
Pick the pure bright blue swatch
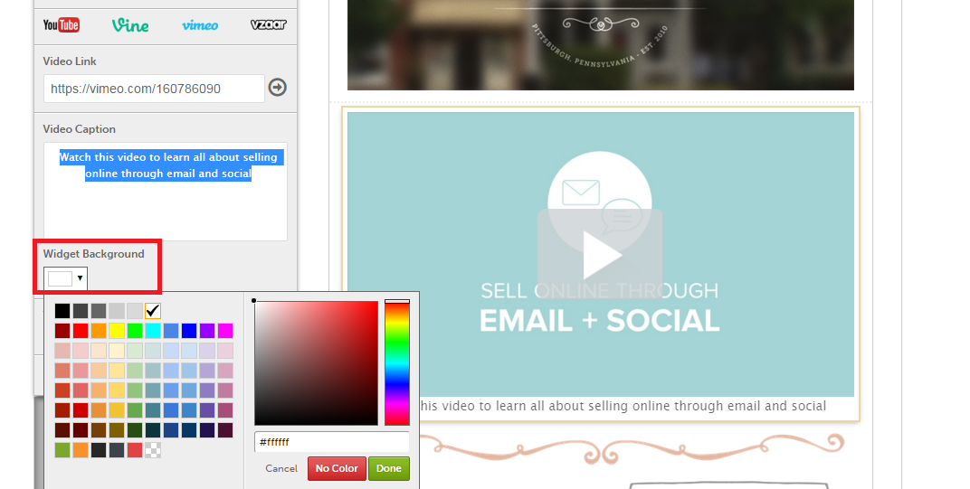pos(189,331)
